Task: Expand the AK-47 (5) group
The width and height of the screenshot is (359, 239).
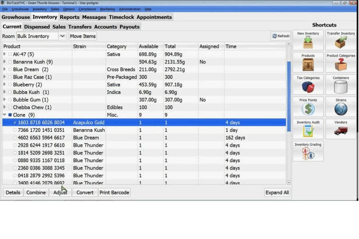Action: (x=4, y=54)
